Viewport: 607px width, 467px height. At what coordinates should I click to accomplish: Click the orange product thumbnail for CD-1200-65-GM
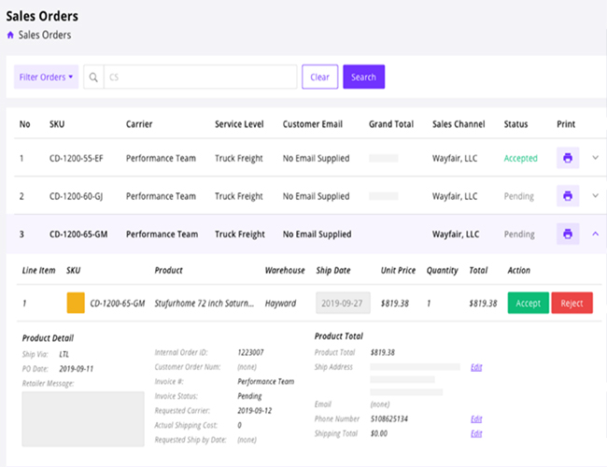[76, 303]
